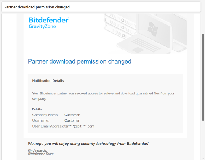Click the Username label

[41, 120]
